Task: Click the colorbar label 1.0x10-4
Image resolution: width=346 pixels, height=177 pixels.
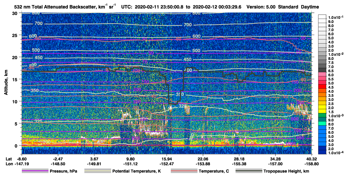Action: [x=336, y=153]
